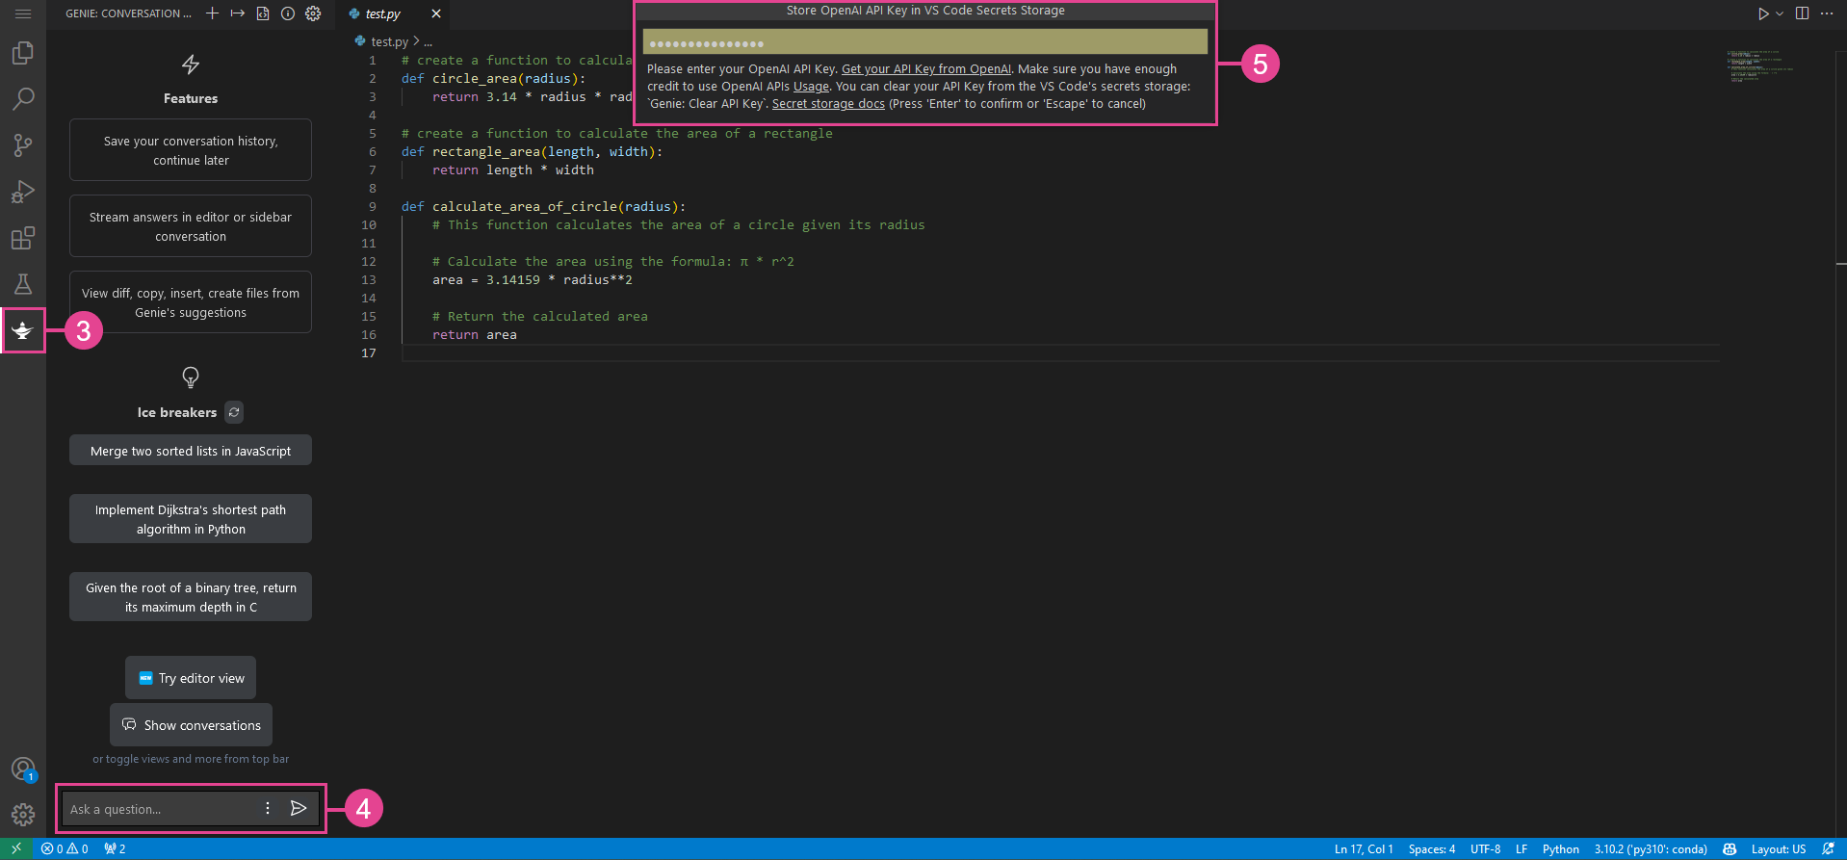Close the test.py tab

[436, 13]
